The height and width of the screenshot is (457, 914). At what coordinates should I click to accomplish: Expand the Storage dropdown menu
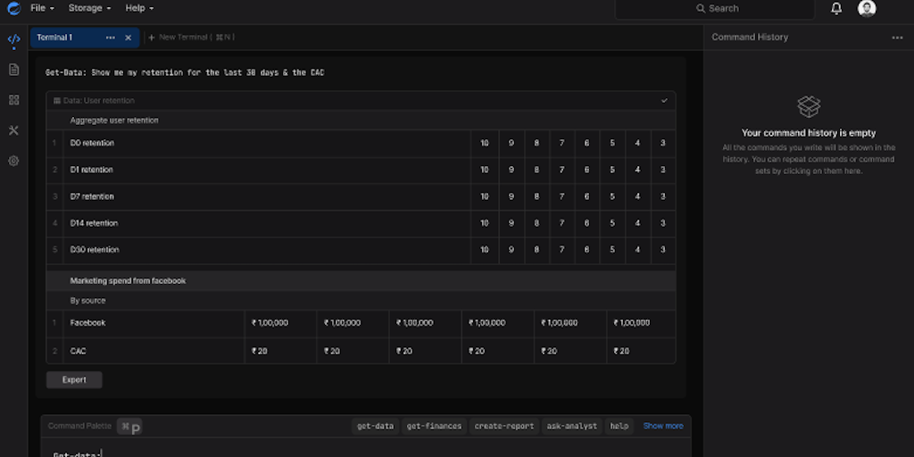89,8
